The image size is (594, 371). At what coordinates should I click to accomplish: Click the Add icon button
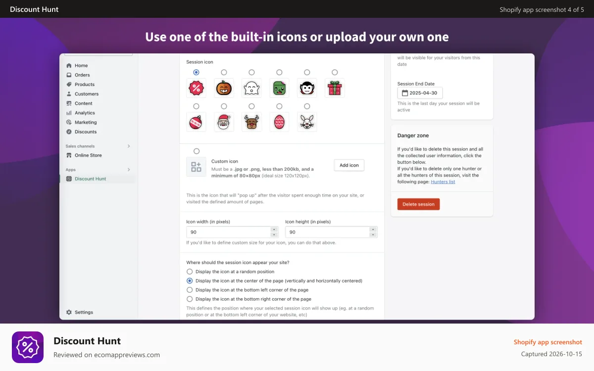coord(349,165)
